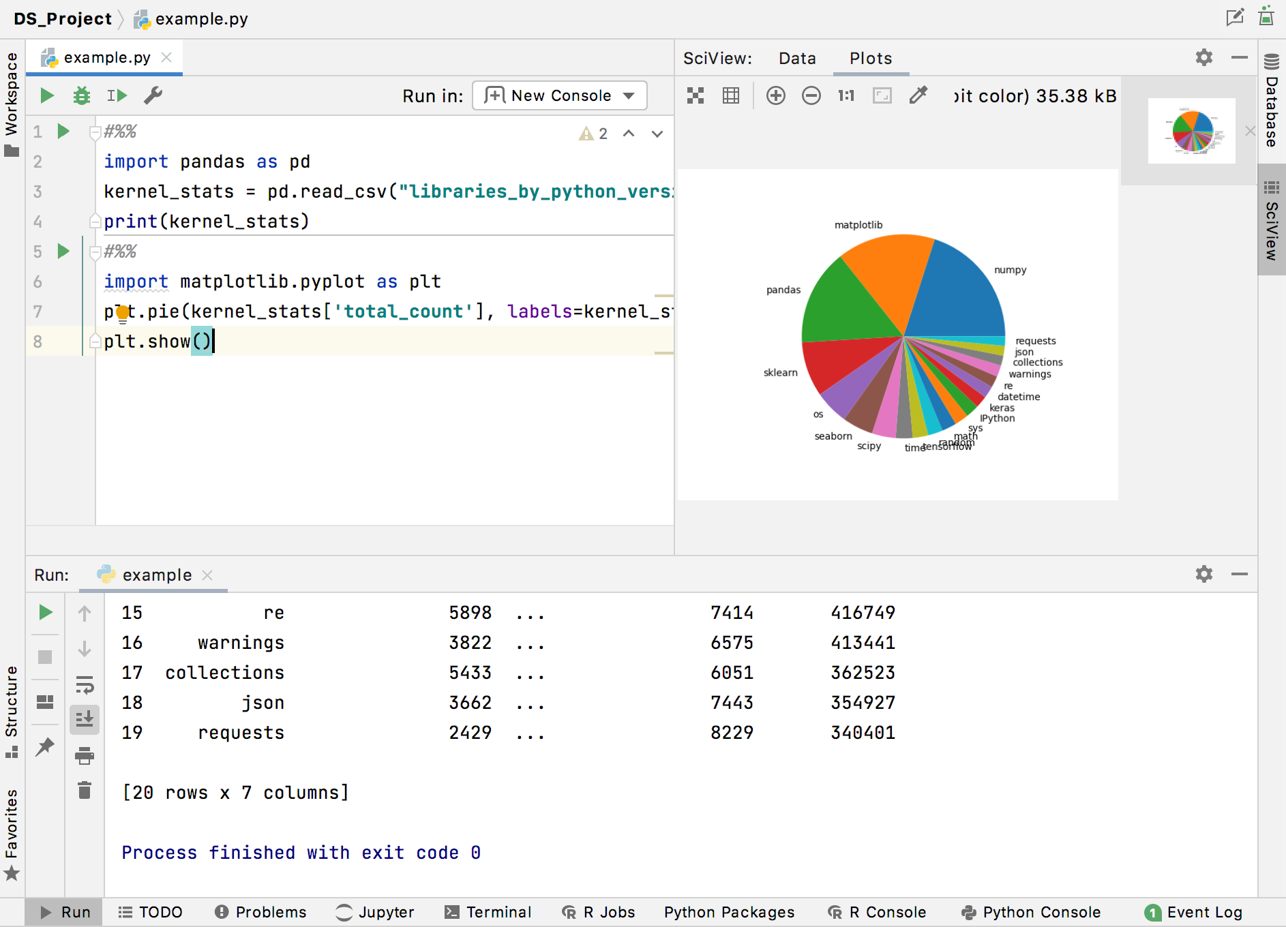This screenshot has height=927, width=1286.
Task: Fit plot to view with checkerboard icon
Action: [x=695, y=95]
